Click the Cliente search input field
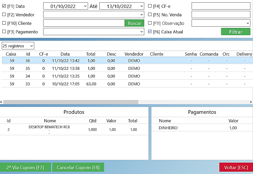Image resolution: width=253 pixels, height=174 pixels. pyautogui.click(x=84, y=23)
